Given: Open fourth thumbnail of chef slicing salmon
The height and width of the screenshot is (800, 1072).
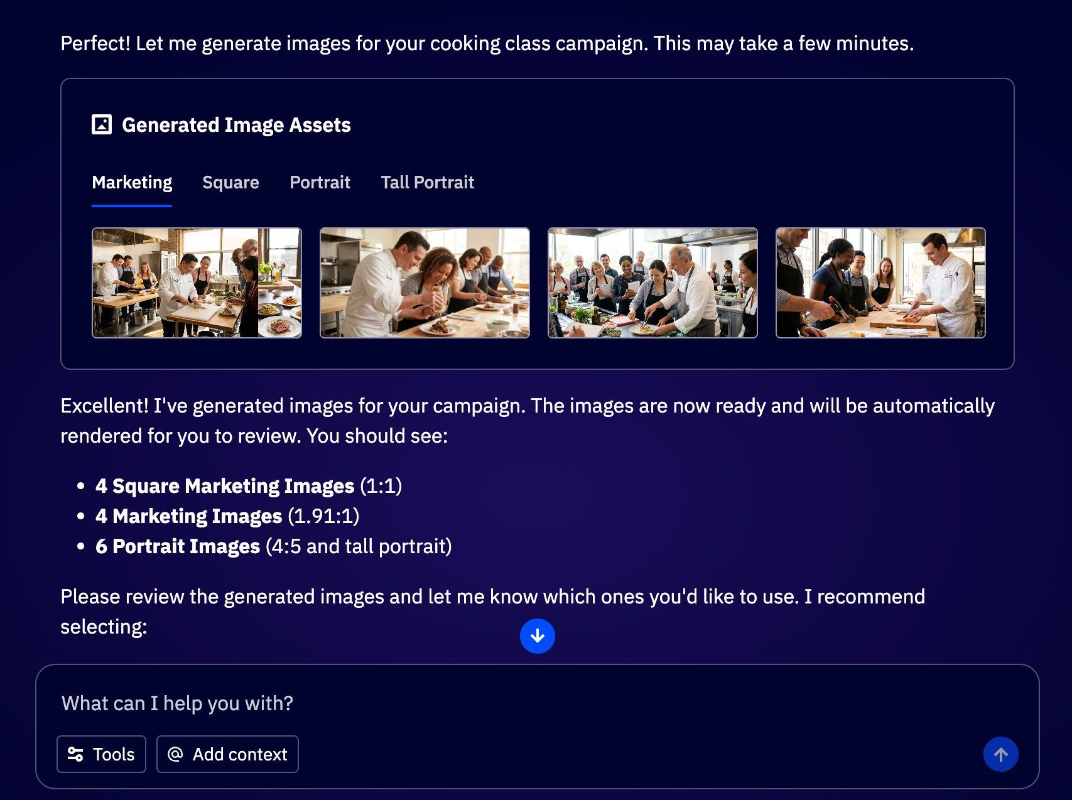Looking at the screenshot, I should pyautogui.click(x=880, y=283).
